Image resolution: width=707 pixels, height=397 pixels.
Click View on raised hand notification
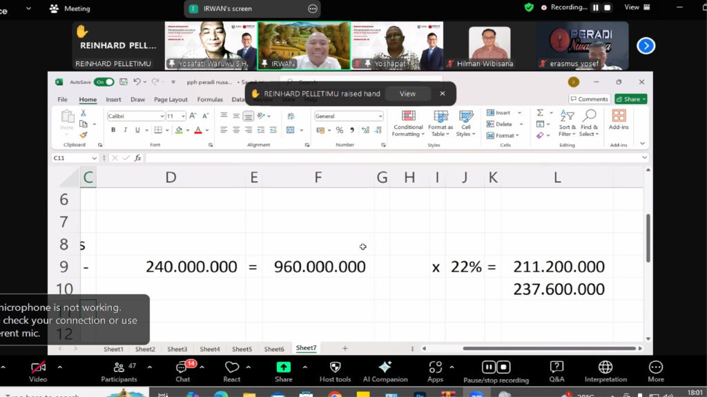point(407,94)
